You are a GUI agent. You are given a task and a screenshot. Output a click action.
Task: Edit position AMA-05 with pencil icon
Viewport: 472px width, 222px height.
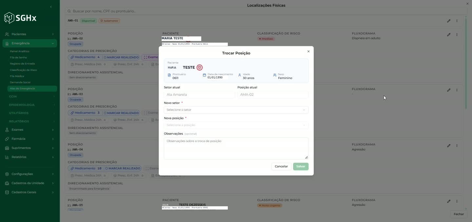click(449, 201)
